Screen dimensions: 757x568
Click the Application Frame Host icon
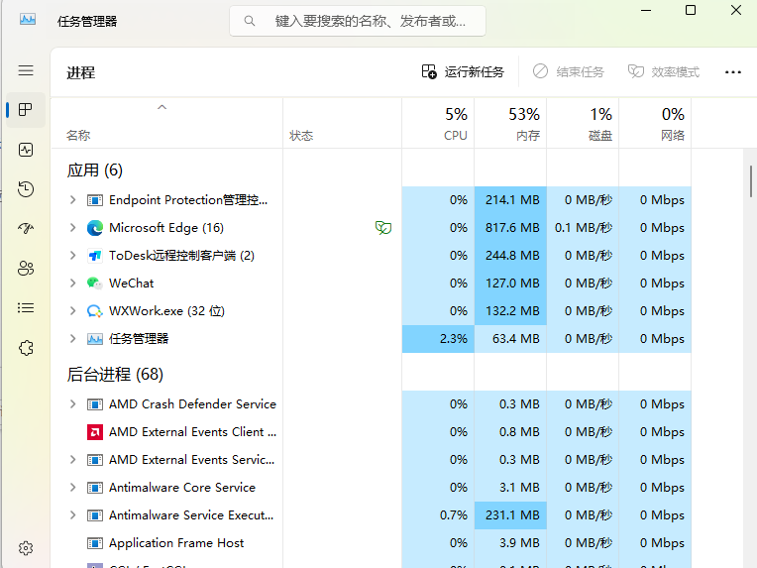point(95,543)
